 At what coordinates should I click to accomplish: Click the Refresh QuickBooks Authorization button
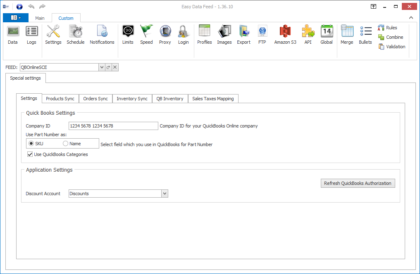click(358, 183)
